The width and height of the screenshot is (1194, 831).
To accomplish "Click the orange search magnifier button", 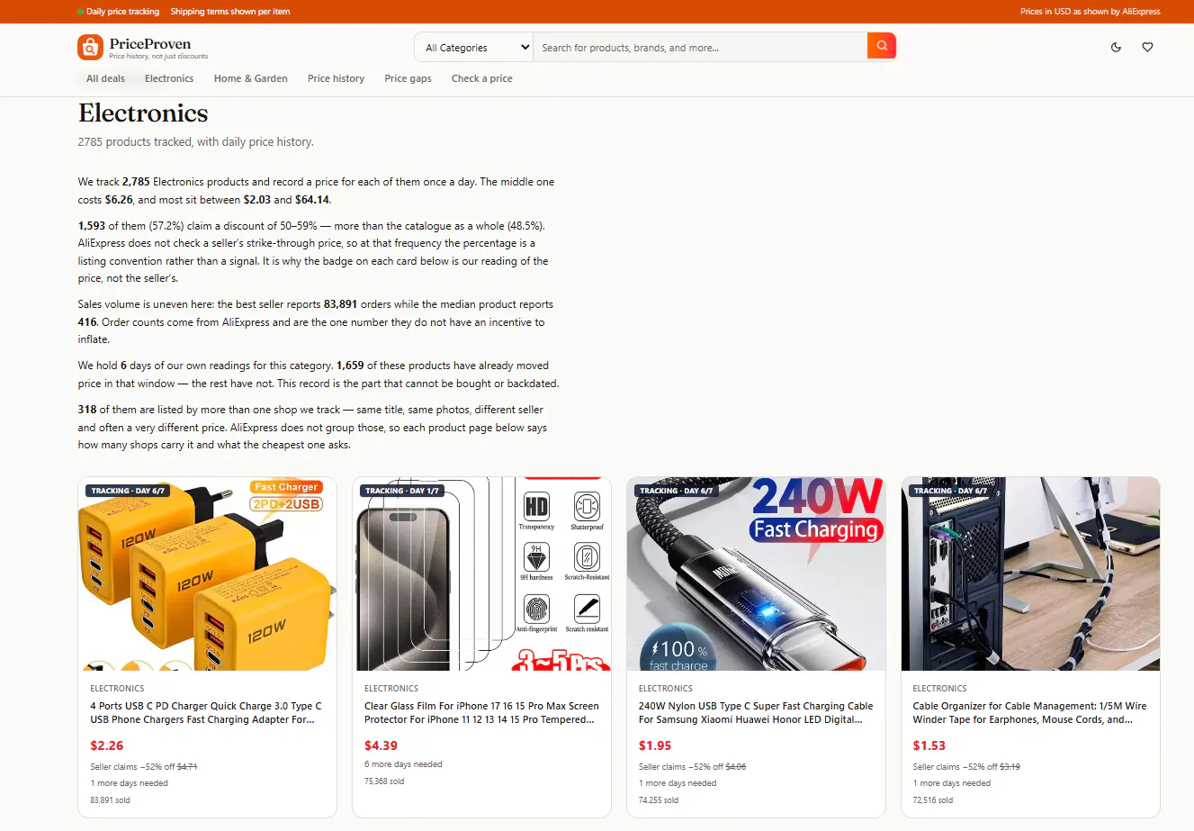I will coord(882,46).
